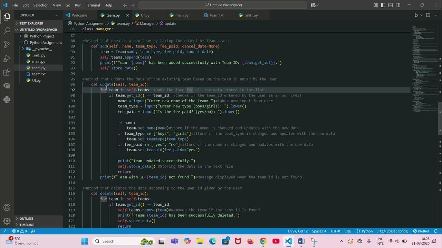Open the Selection menu
Image resolution: width=442 pixels, height=248 pixels.
point(41,5)
